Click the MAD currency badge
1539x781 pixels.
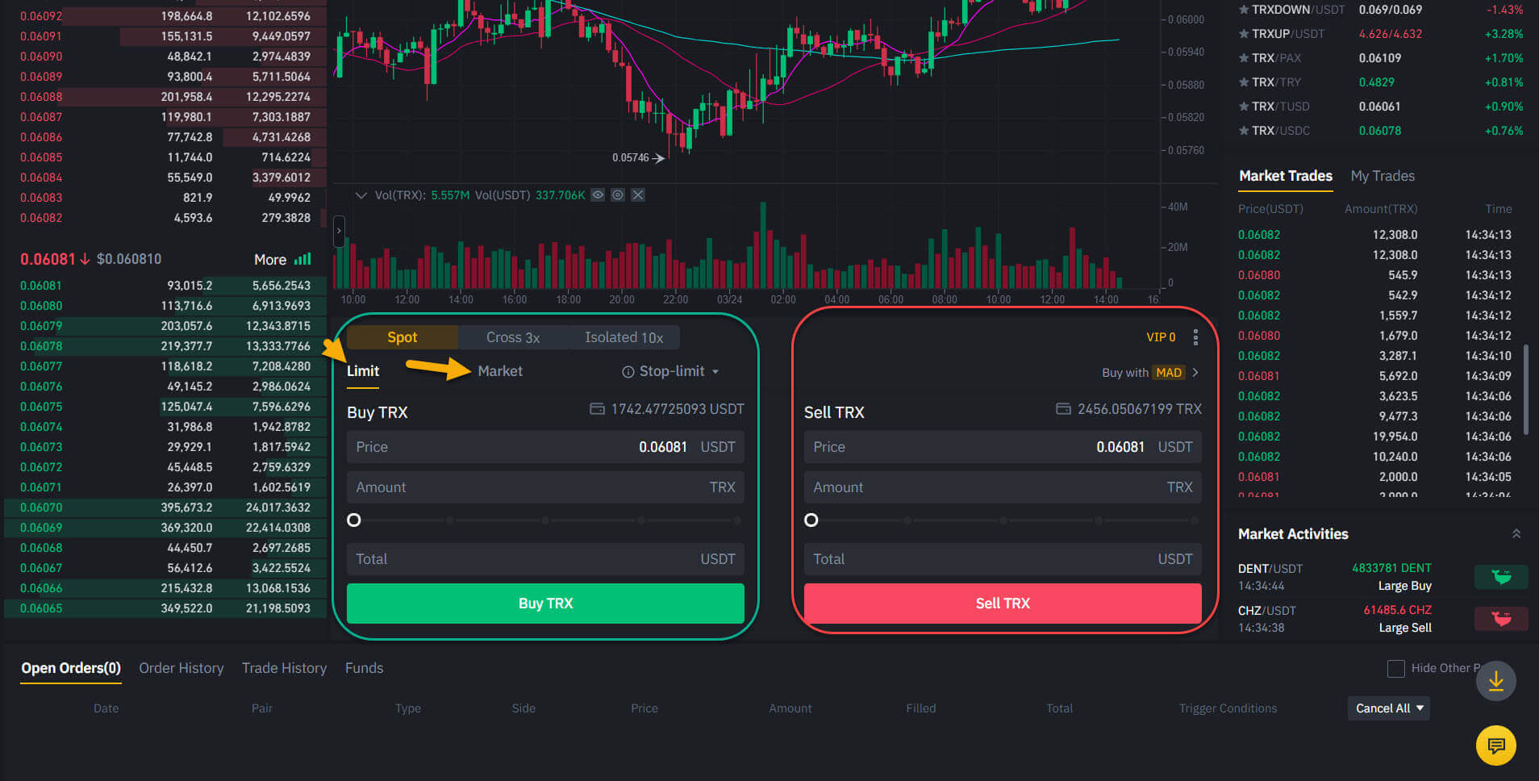pyautogui.click(x=1168, y=373)
